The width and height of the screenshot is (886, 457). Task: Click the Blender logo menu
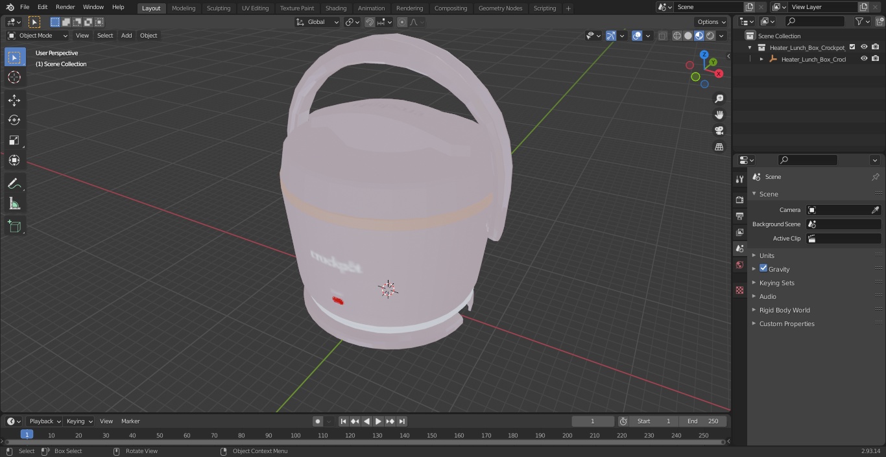pos(9,7)
